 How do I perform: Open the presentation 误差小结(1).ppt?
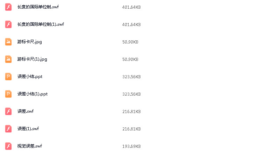tap(32, 94)
